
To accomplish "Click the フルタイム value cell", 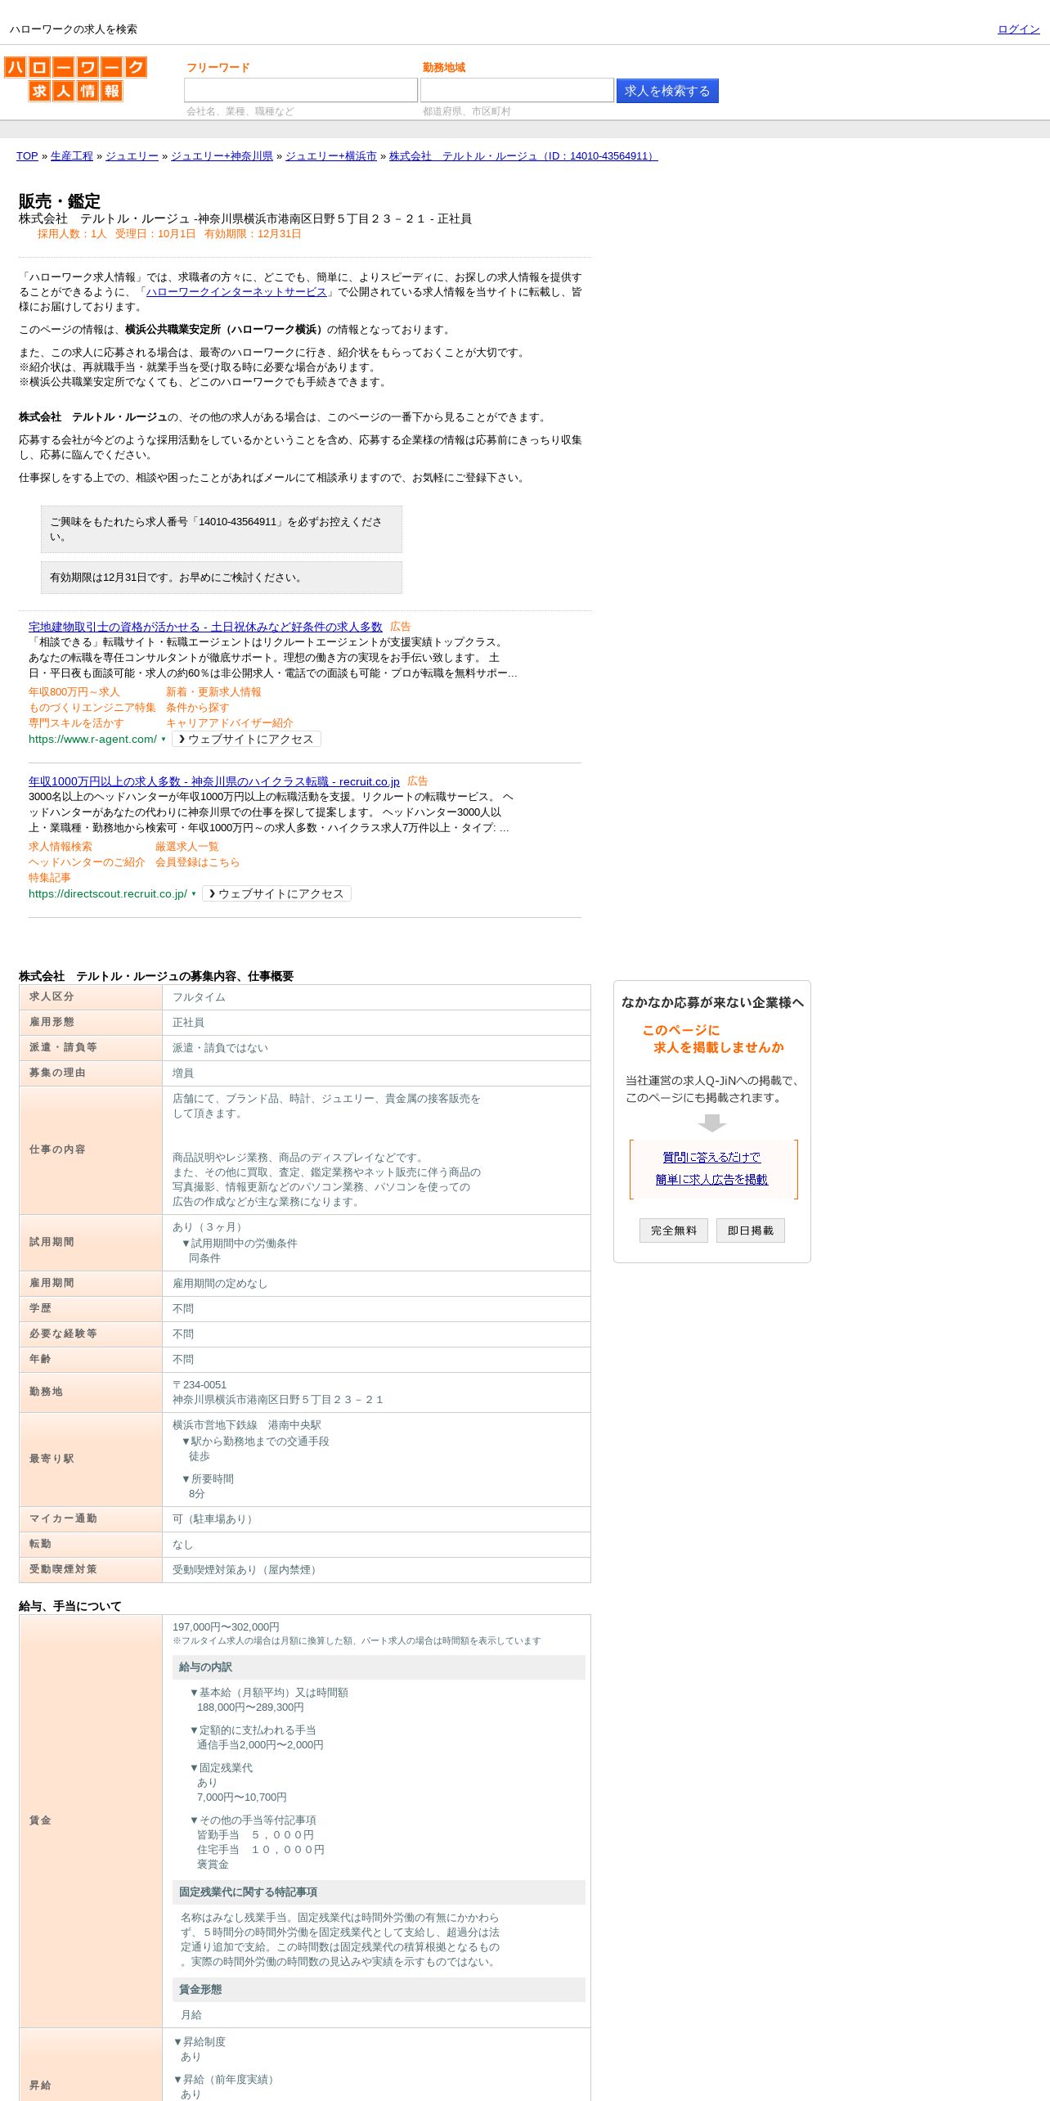I will click(376, 997).
